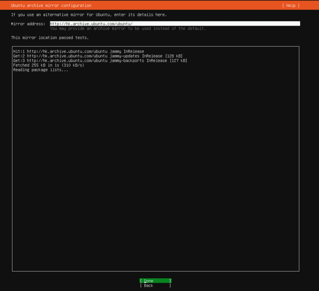This screenshot has height=291, width=319.
Task: Click the '[127 kB]' size in log
Action: [178, 61]
